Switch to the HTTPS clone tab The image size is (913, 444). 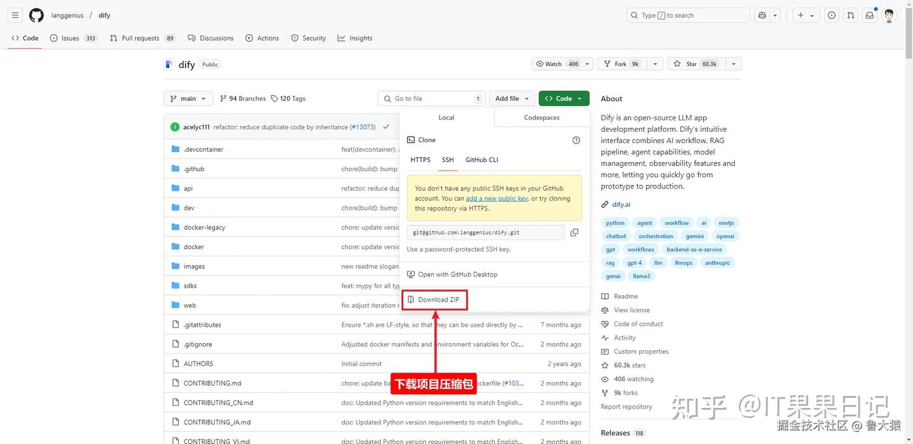click(x=420, y=160)
